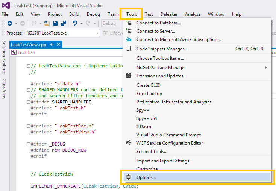Click the Save single-disk icon
276x191 pixels.
click(x=55, y=23)
